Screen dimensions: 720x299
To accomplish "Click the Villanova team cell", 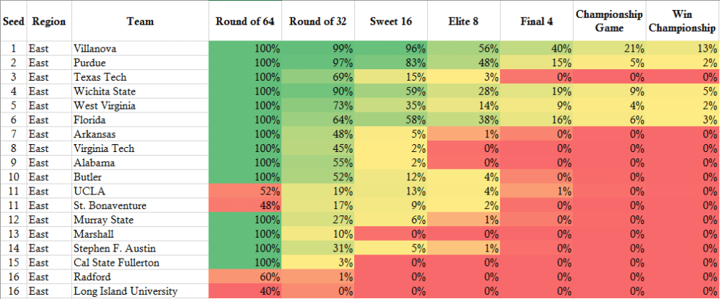I will [x=139, y=48].
